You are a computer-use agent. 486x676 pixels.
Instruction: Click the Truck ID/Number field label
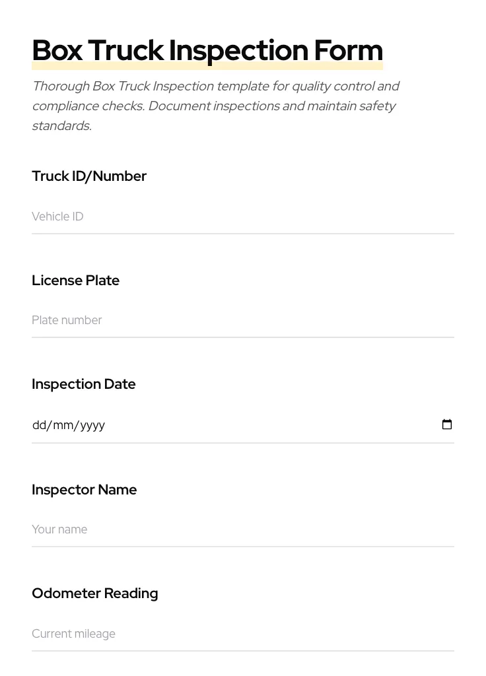89,176
